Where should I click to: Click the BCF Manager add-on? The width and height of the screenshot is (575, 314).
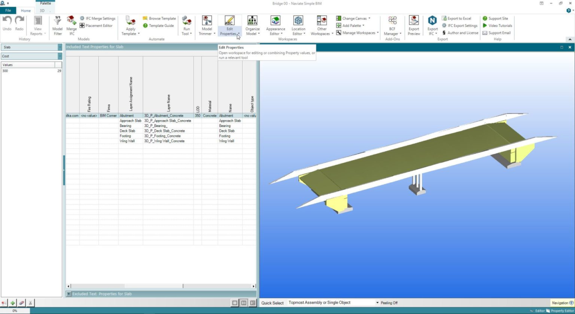pyautogui.click(x=393, y=25)
